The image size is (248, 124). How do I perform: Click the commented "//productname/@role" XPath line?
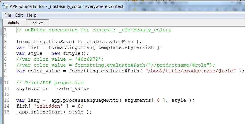116,65
